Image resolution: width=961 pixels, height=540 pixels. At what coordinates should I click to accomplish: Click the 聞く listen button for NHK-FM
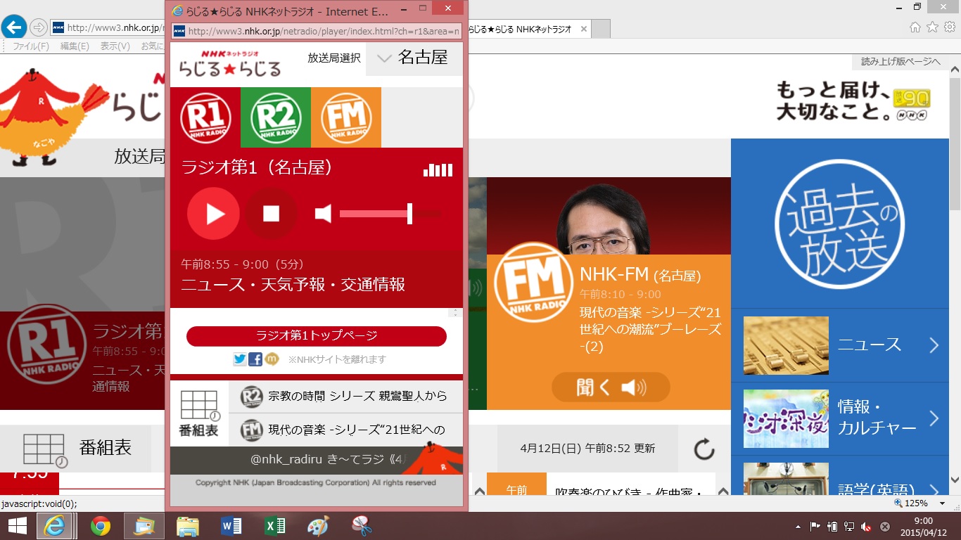611,387
